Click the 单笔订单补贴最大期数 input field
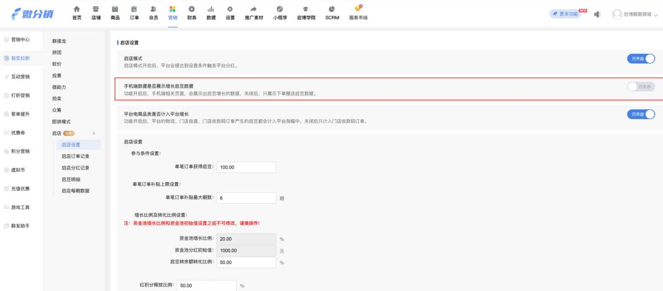 click(x=246, y=198)
